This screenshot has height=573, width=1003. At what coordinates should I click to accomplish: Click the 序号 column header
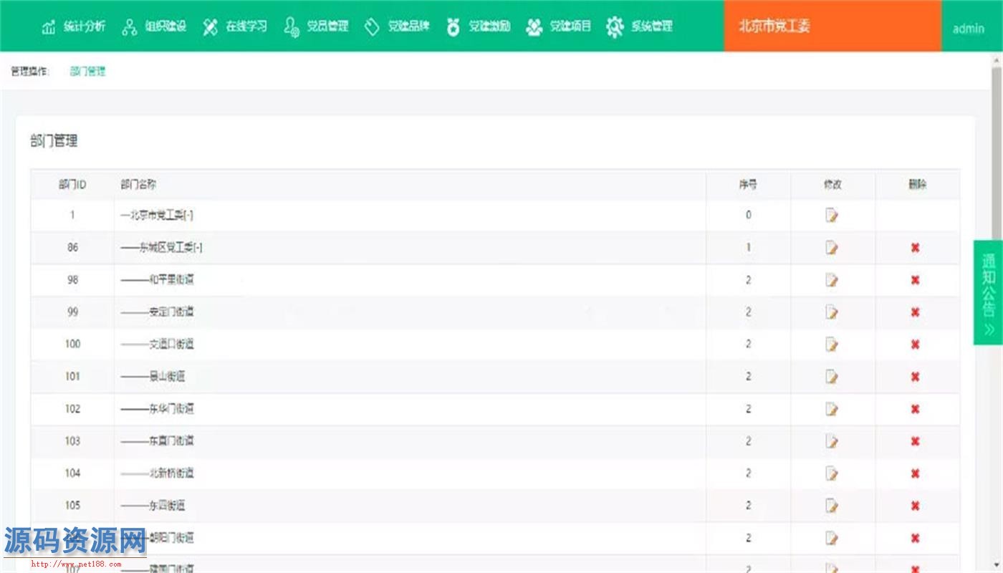(748, 185)
